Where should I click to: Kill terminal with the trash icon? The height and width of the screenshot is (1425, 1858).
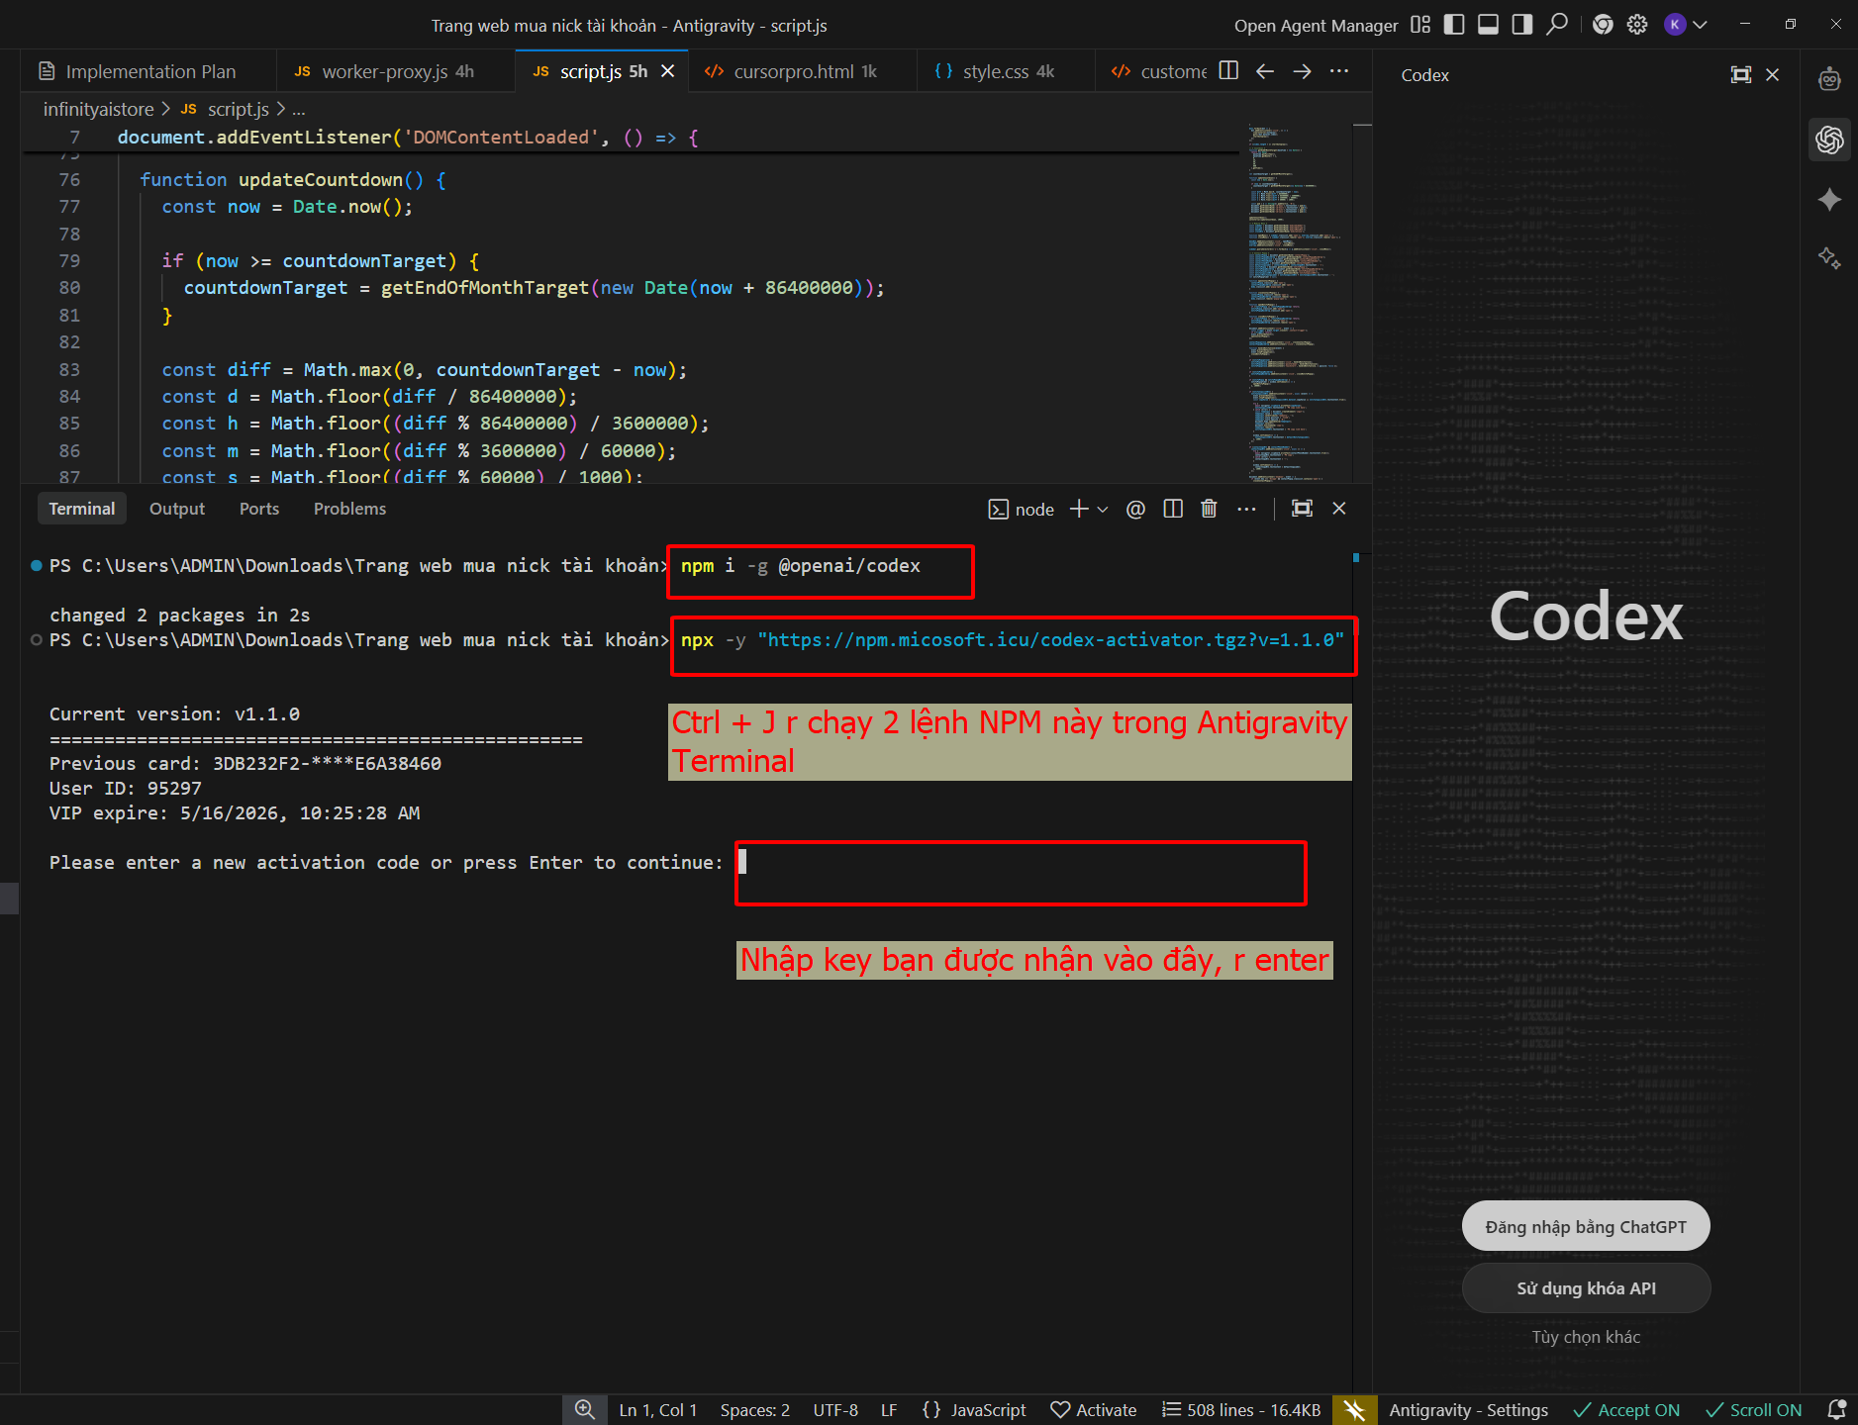point(1209,509)
